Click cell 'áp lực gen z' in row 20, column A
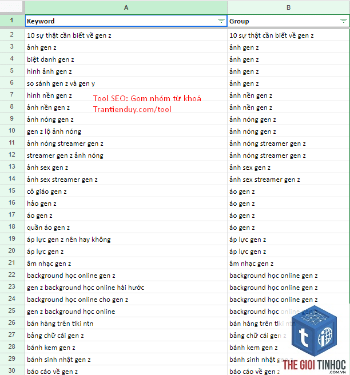 [126, 251]
